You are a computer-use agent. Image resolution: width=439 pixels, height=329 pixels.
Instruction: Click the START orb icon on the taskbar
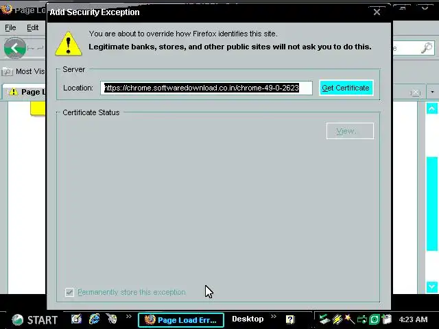coord(18,320)
